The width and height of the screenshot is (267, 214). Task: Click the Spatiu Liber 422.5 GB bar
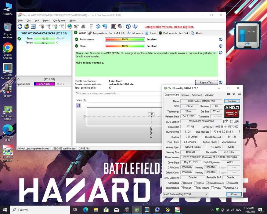(x=44, y=84)
